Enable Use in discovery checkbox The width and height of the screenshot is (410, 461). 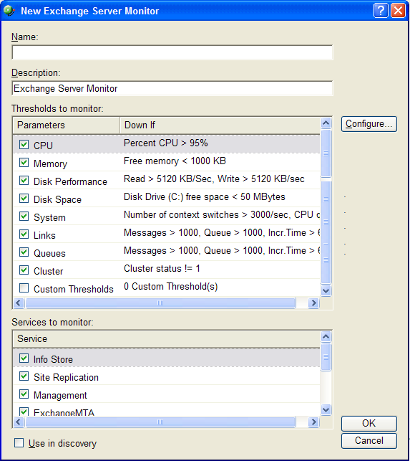pyautogui.click(x=19, y=443)
